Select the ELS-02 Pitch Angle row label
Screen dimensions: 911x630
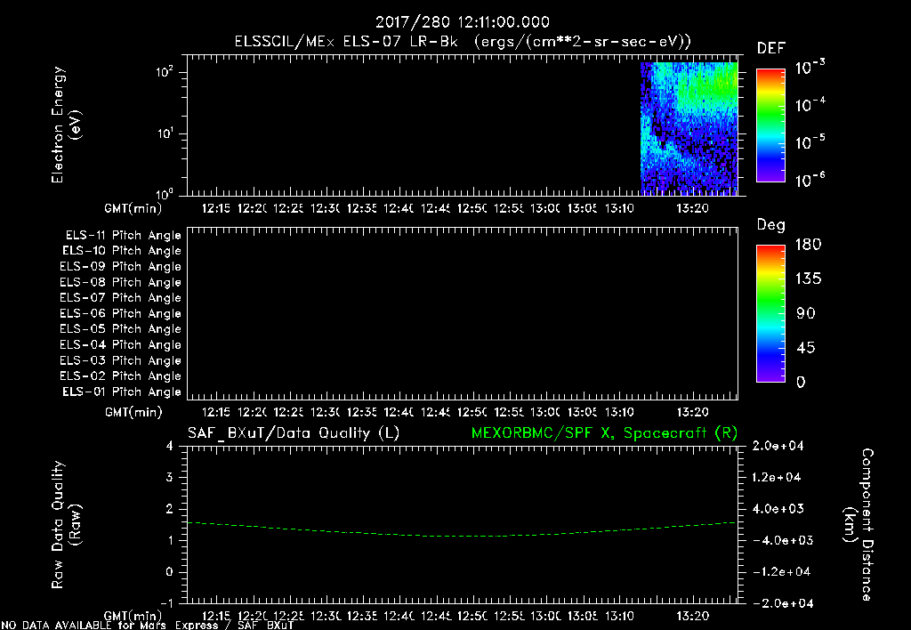pos(120,376)
